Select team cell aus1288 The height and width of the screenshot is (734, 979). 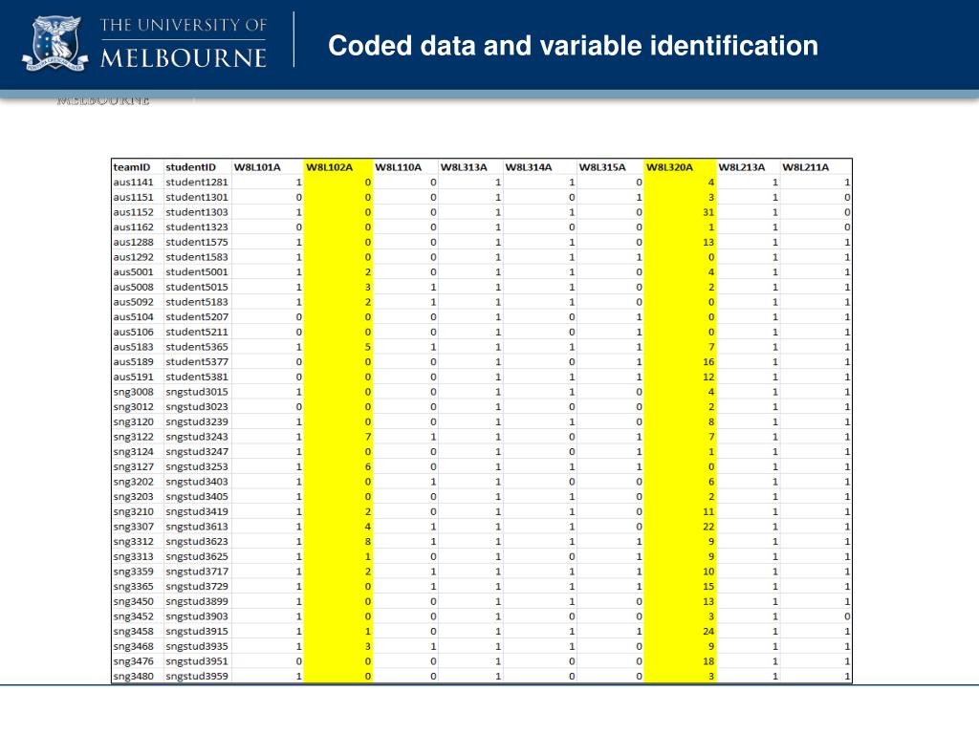pyautogui.click(x=133, y=242)
